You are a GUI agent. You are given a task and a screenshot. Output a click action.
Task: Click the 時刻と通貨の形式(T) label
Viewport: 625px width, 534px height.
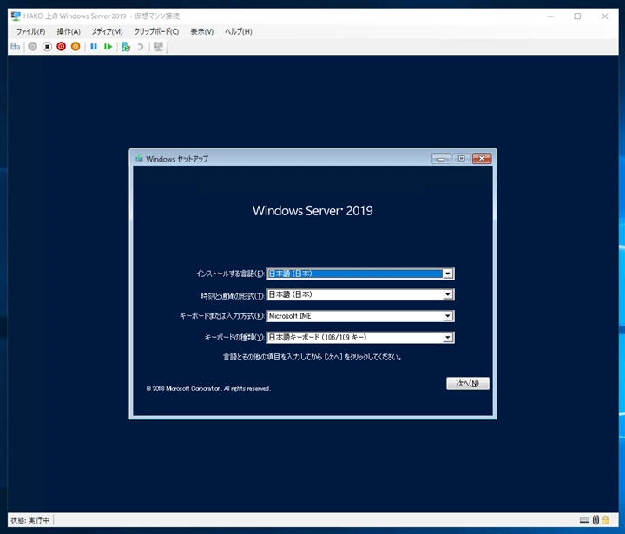(233, 295)
